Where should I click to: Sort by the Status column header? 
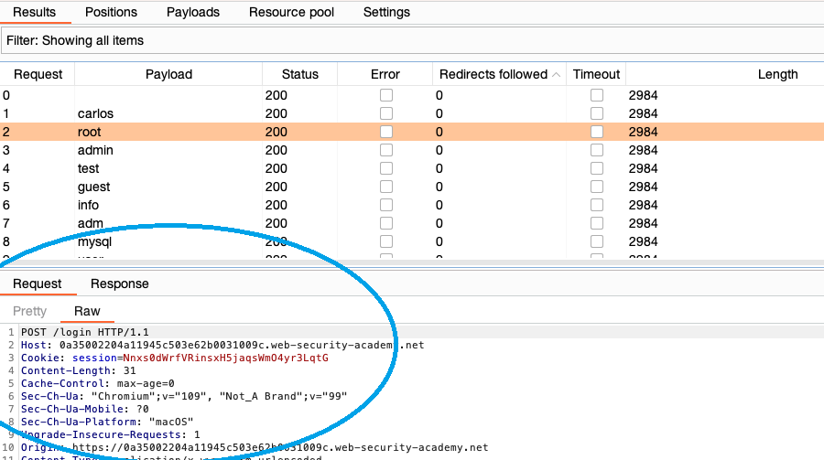299,74
